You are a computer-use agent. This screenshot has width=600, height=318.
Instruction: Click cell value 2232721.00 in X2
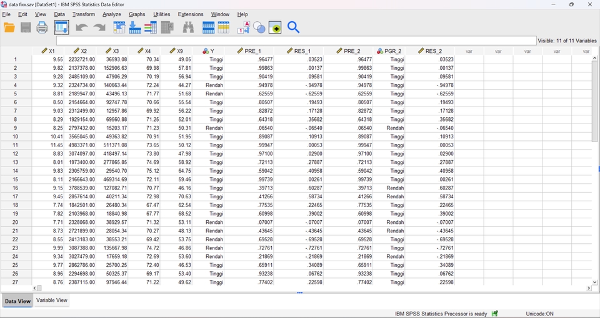coord(82,59)
